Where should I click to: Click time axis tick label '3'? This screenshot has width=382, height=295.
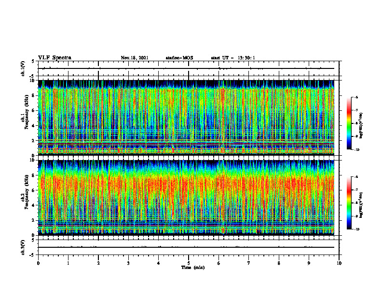click(128, 263)
